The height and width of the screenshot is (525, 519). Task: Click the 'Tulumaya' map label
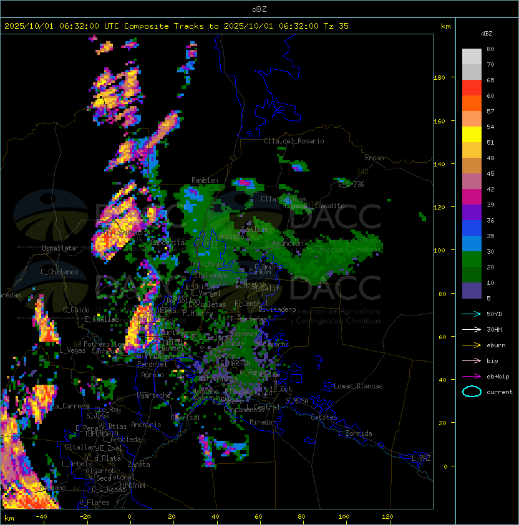[x=213, y=275]
